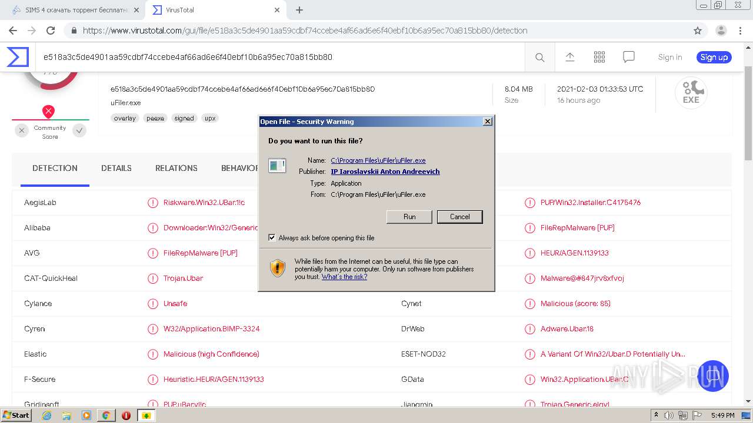Click Run in the security warning

(409, 217)
